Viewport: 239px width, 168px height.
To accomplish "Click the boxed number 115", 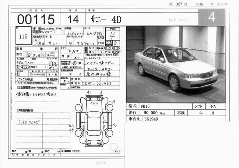I will [23, 36].
